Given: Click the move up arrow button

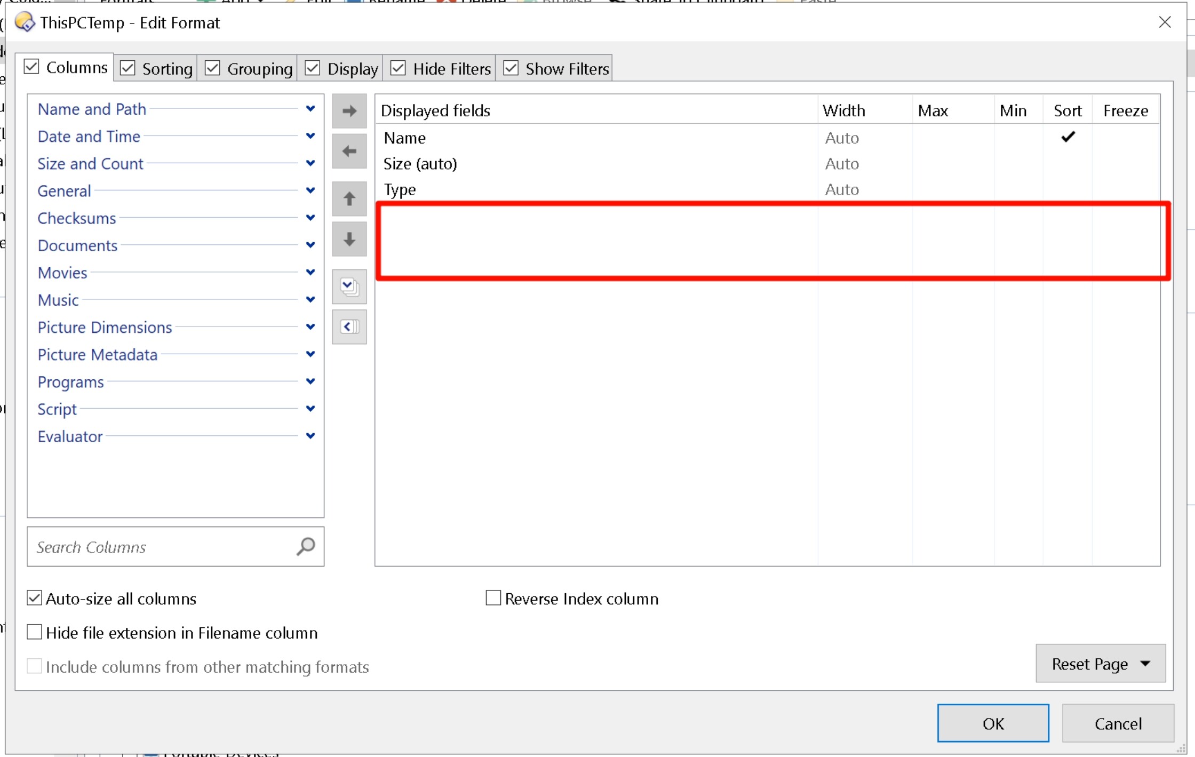Looking at the screenshot, I should 349,199.
